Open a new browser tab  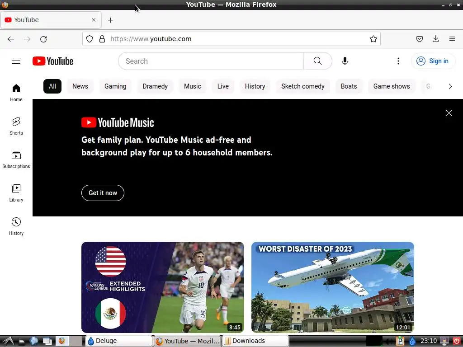110,20
